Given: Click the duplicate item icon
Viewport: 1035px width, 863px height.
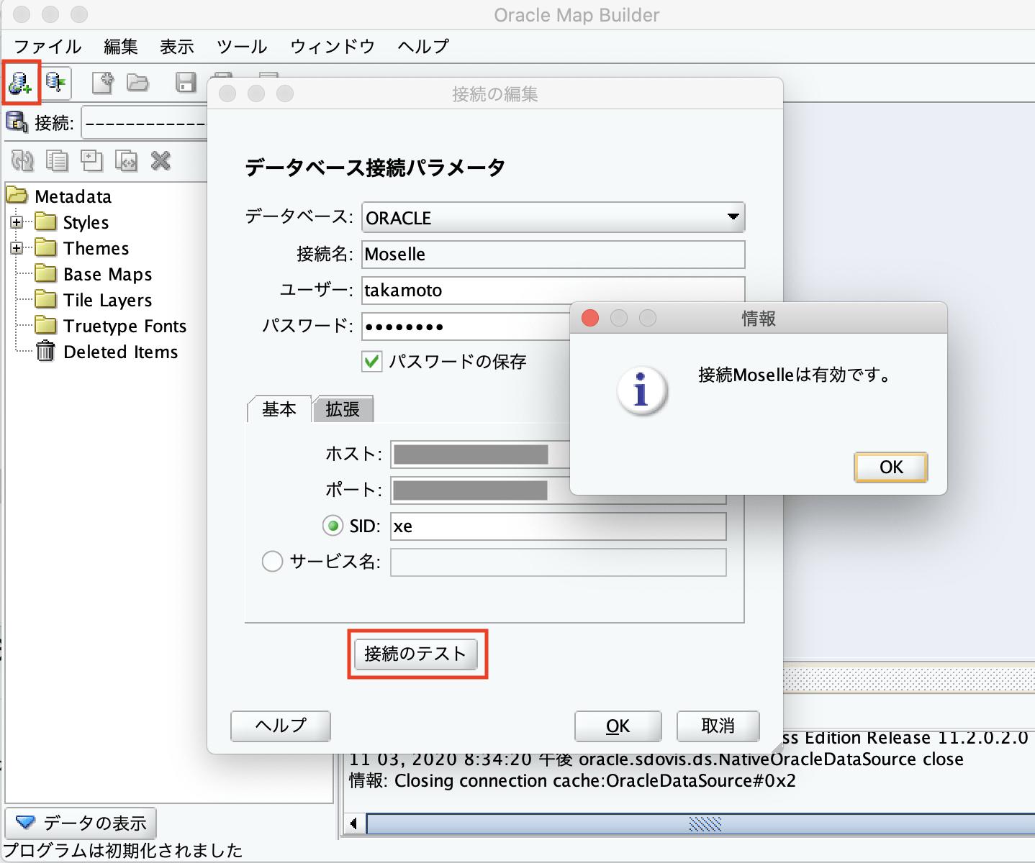Looking at the screenshot, I should 91,160.
